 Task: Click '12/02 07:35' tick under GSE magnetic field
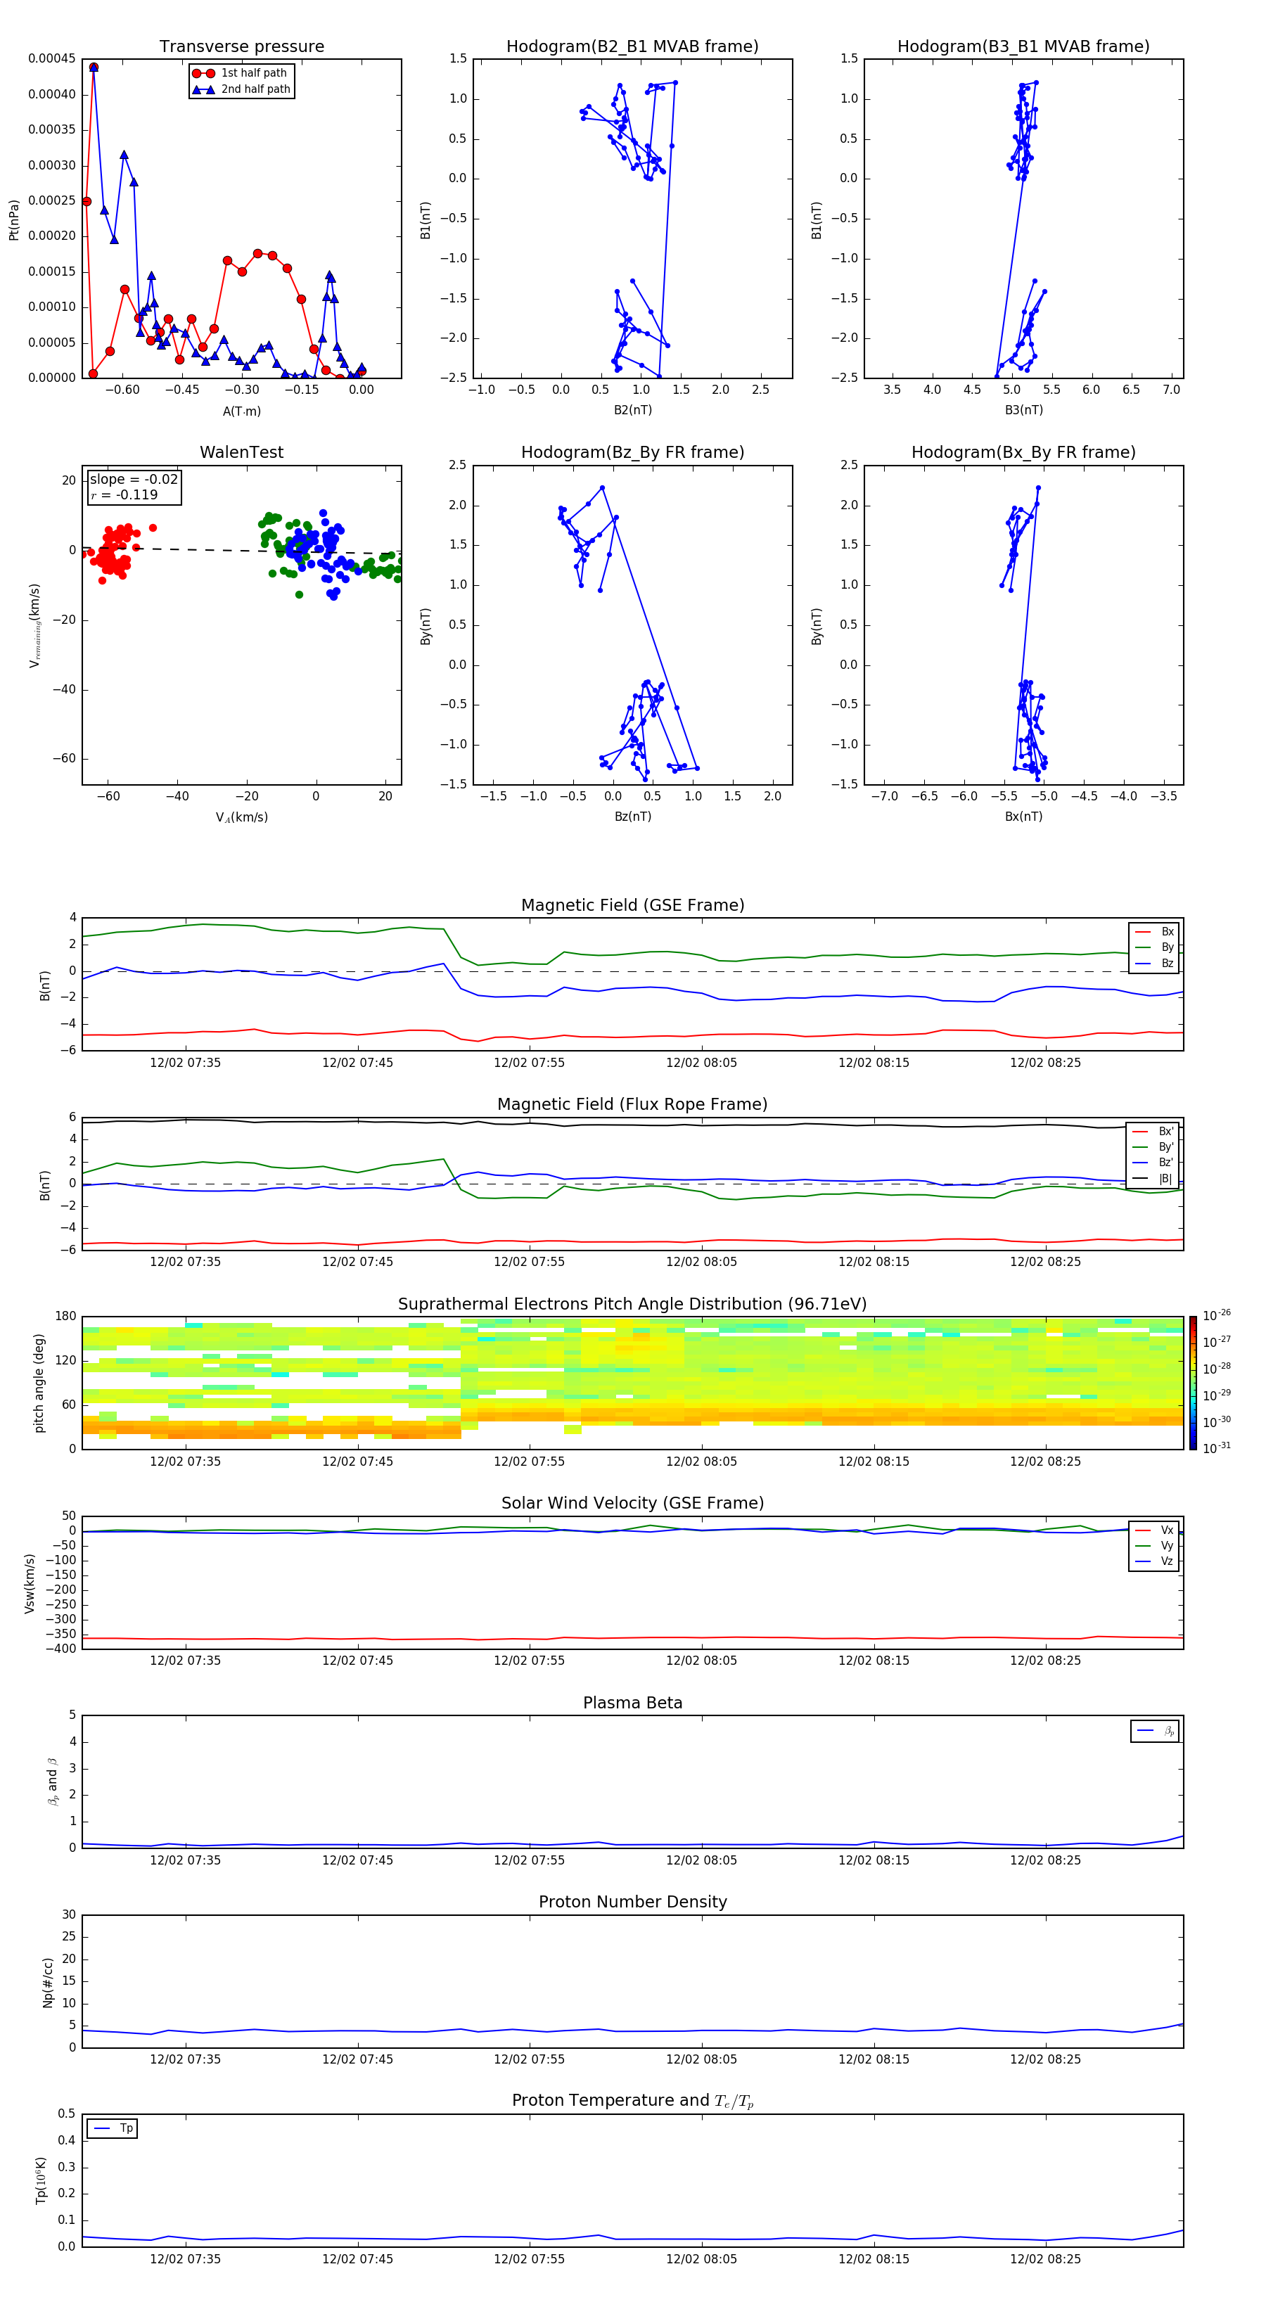[185, 1063]
